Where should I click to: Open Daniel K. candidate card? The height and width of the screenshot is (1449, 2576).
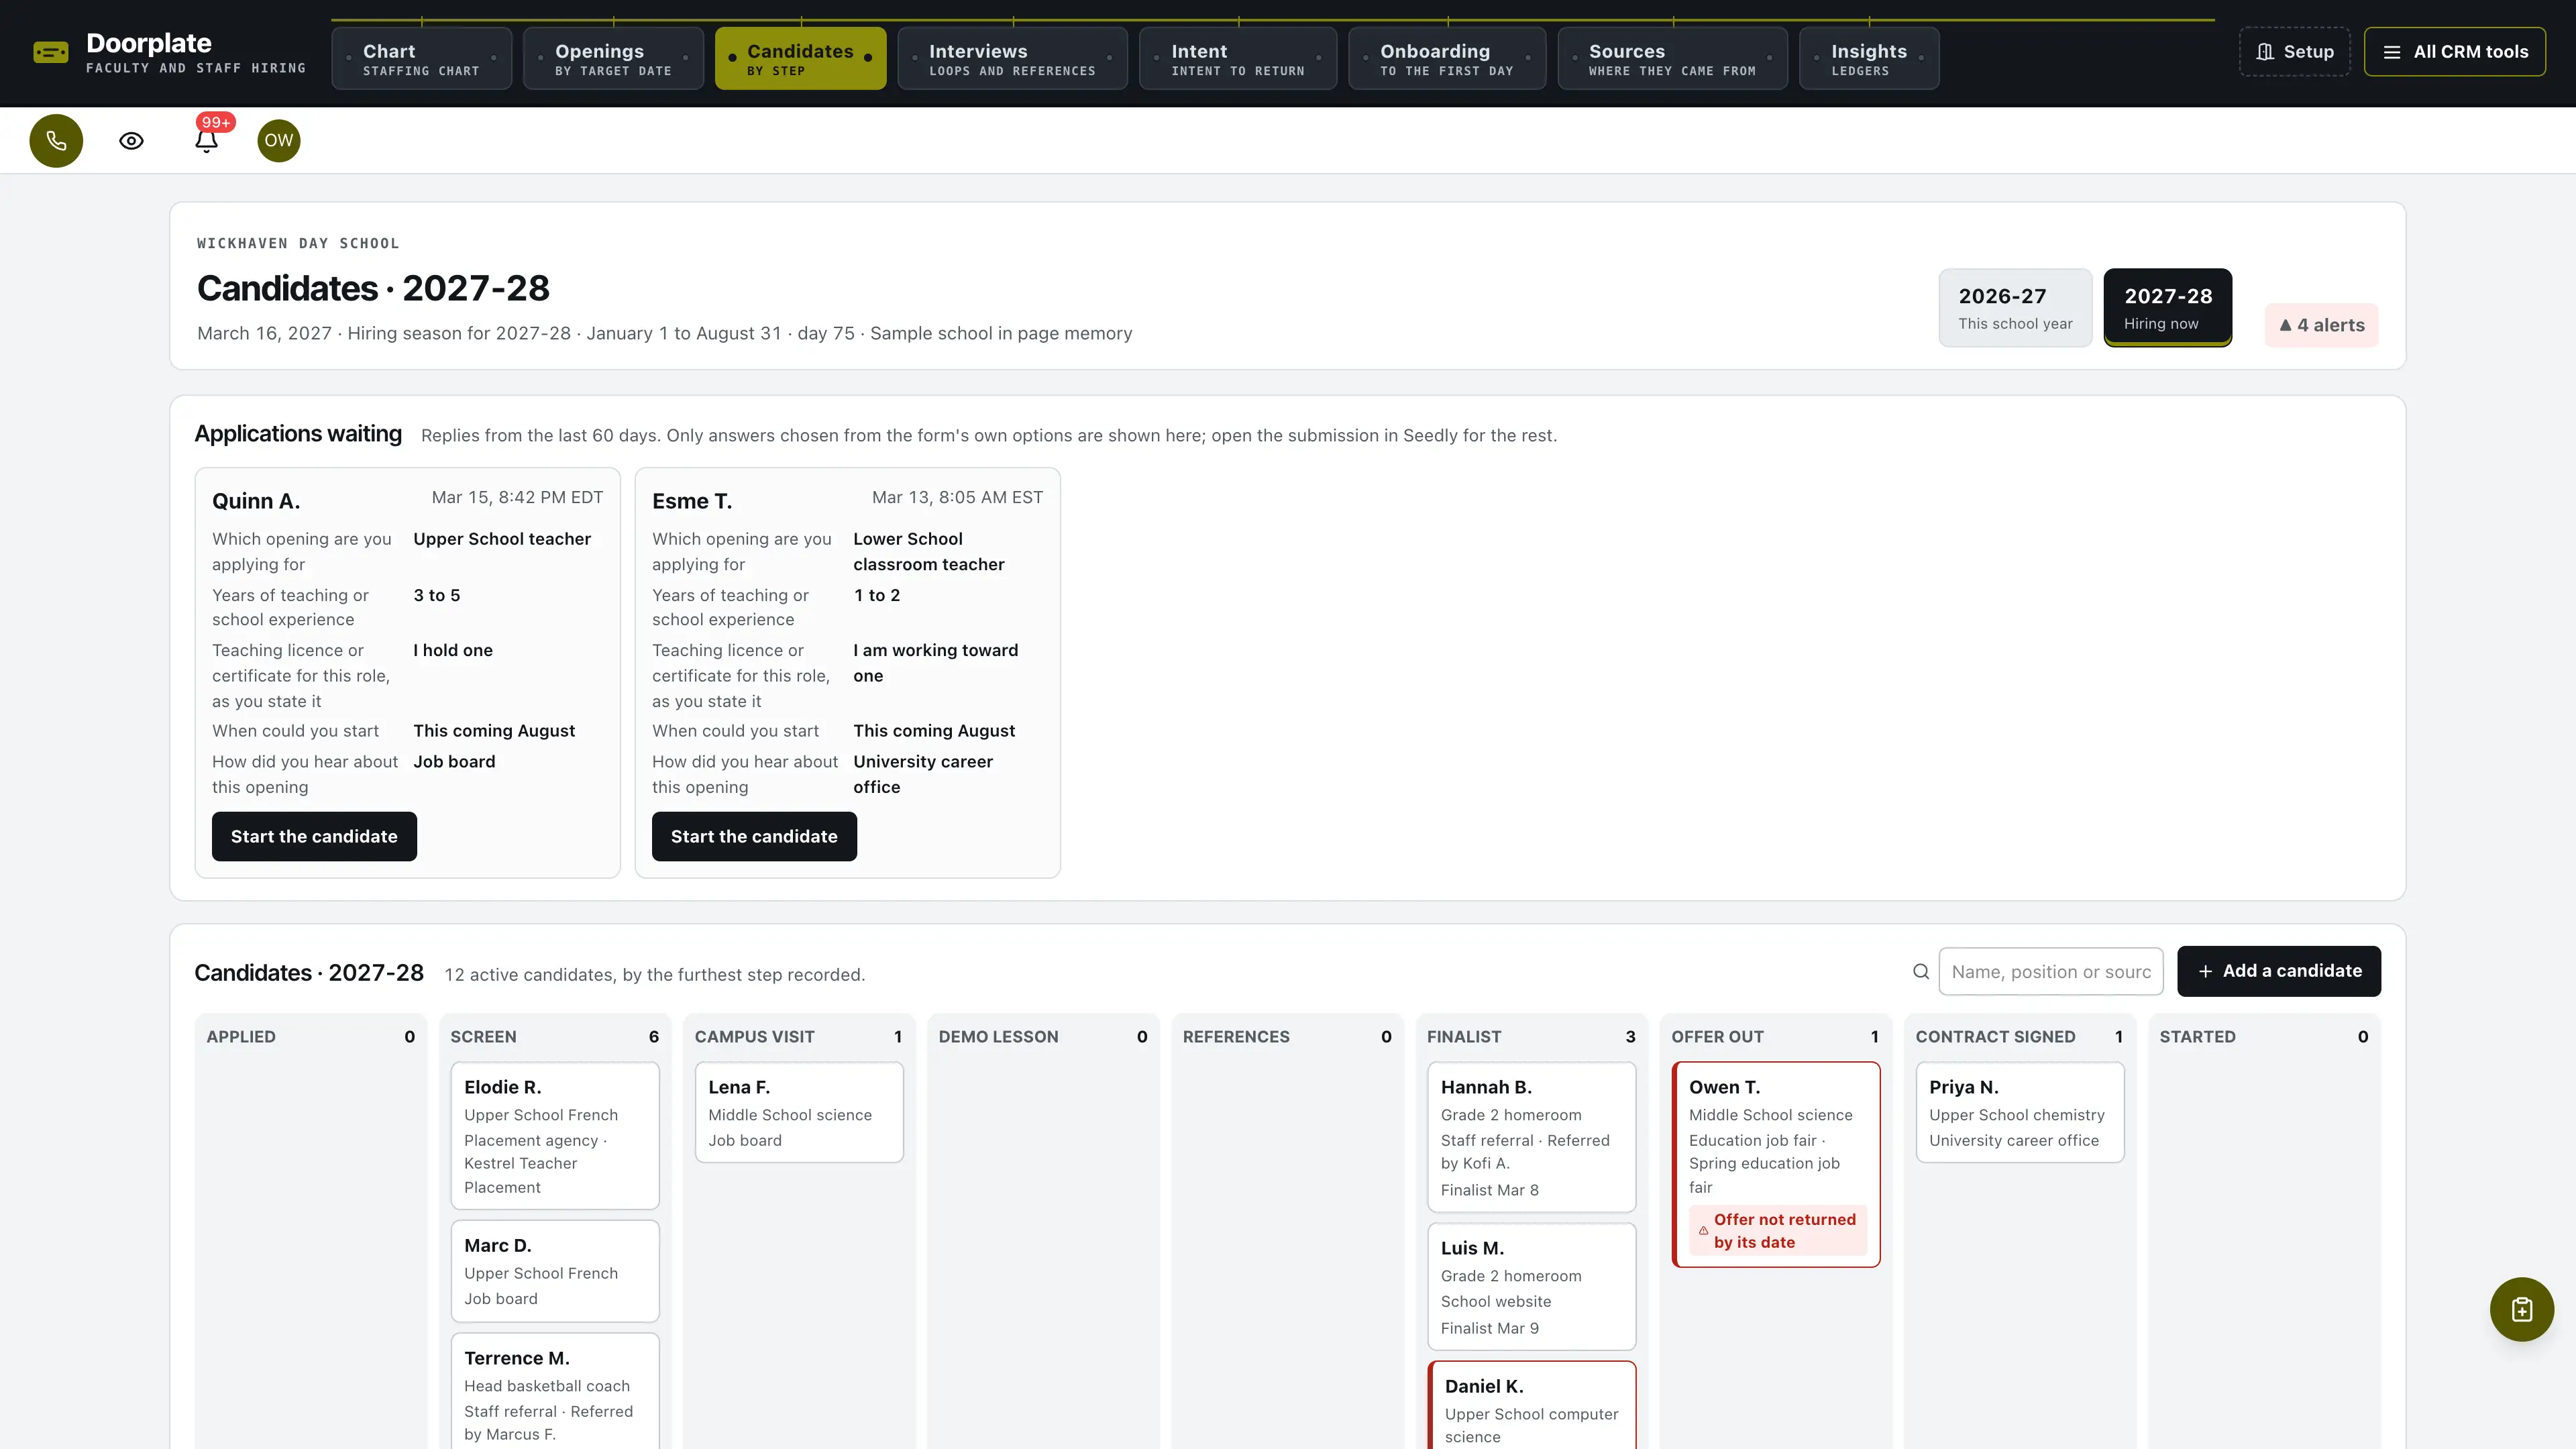[1531, 1406]
